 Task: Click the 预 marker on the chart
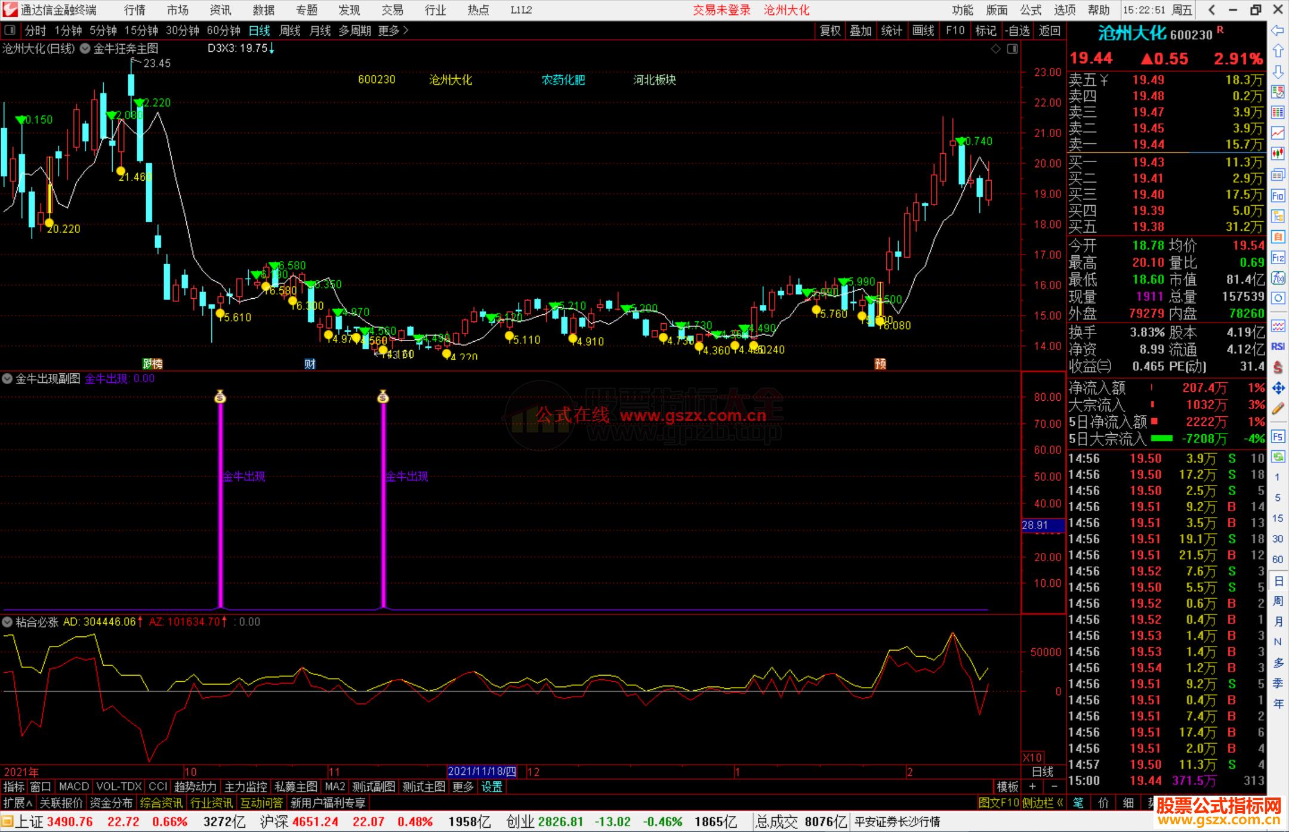point(880,364)
